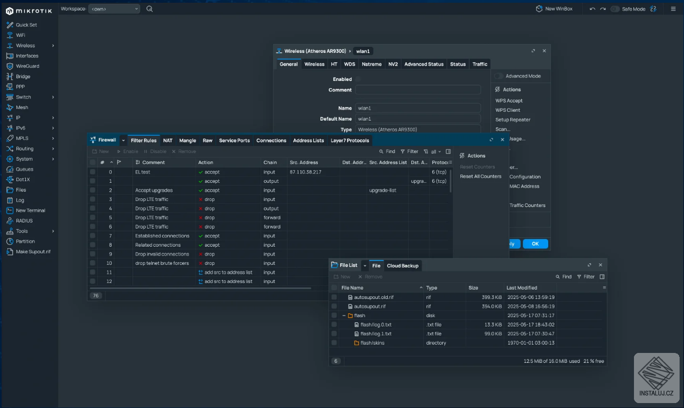Check the box for rule 10 telnet brute forcers
This screenshot has width=684, height=408.
(x=92, y=263)
